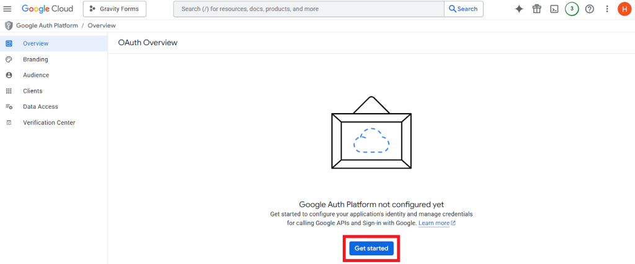The width and height of the screenshot is (635, 264).
Task: Click the Clients grid icon
Action: click(9, 91)
